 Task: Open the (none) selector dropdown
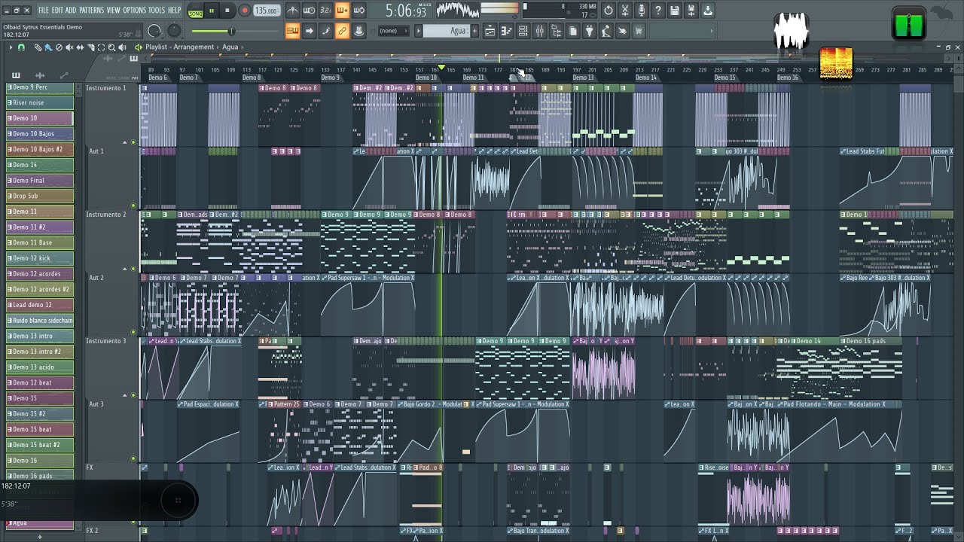393,31
